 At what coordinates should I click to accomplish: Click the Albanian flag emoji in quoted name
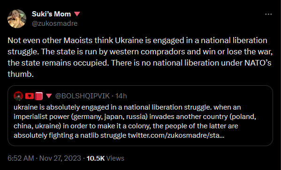30,96
